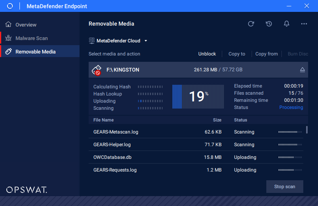
Task: Click progress bar for GEARS-Metascan.log
Action: [x=290, y=132]
